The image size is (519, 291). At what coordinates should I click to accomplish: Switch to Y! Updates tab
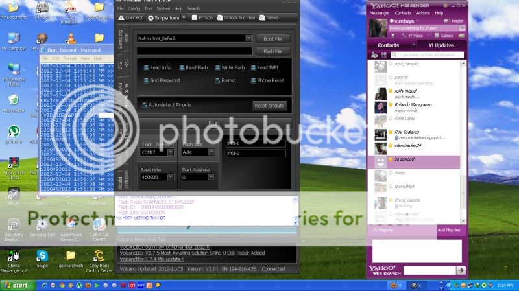[x=441, y=45]
